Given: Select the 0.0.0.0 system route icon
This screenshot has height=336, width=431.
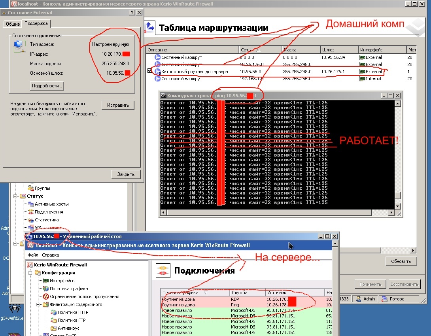Looking at the screenshot, I should pos(157,57).
